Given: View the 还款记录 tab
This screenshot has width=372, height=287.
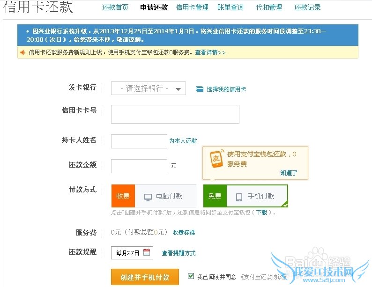Looking at the screenshot, I should tap(307, 7).
